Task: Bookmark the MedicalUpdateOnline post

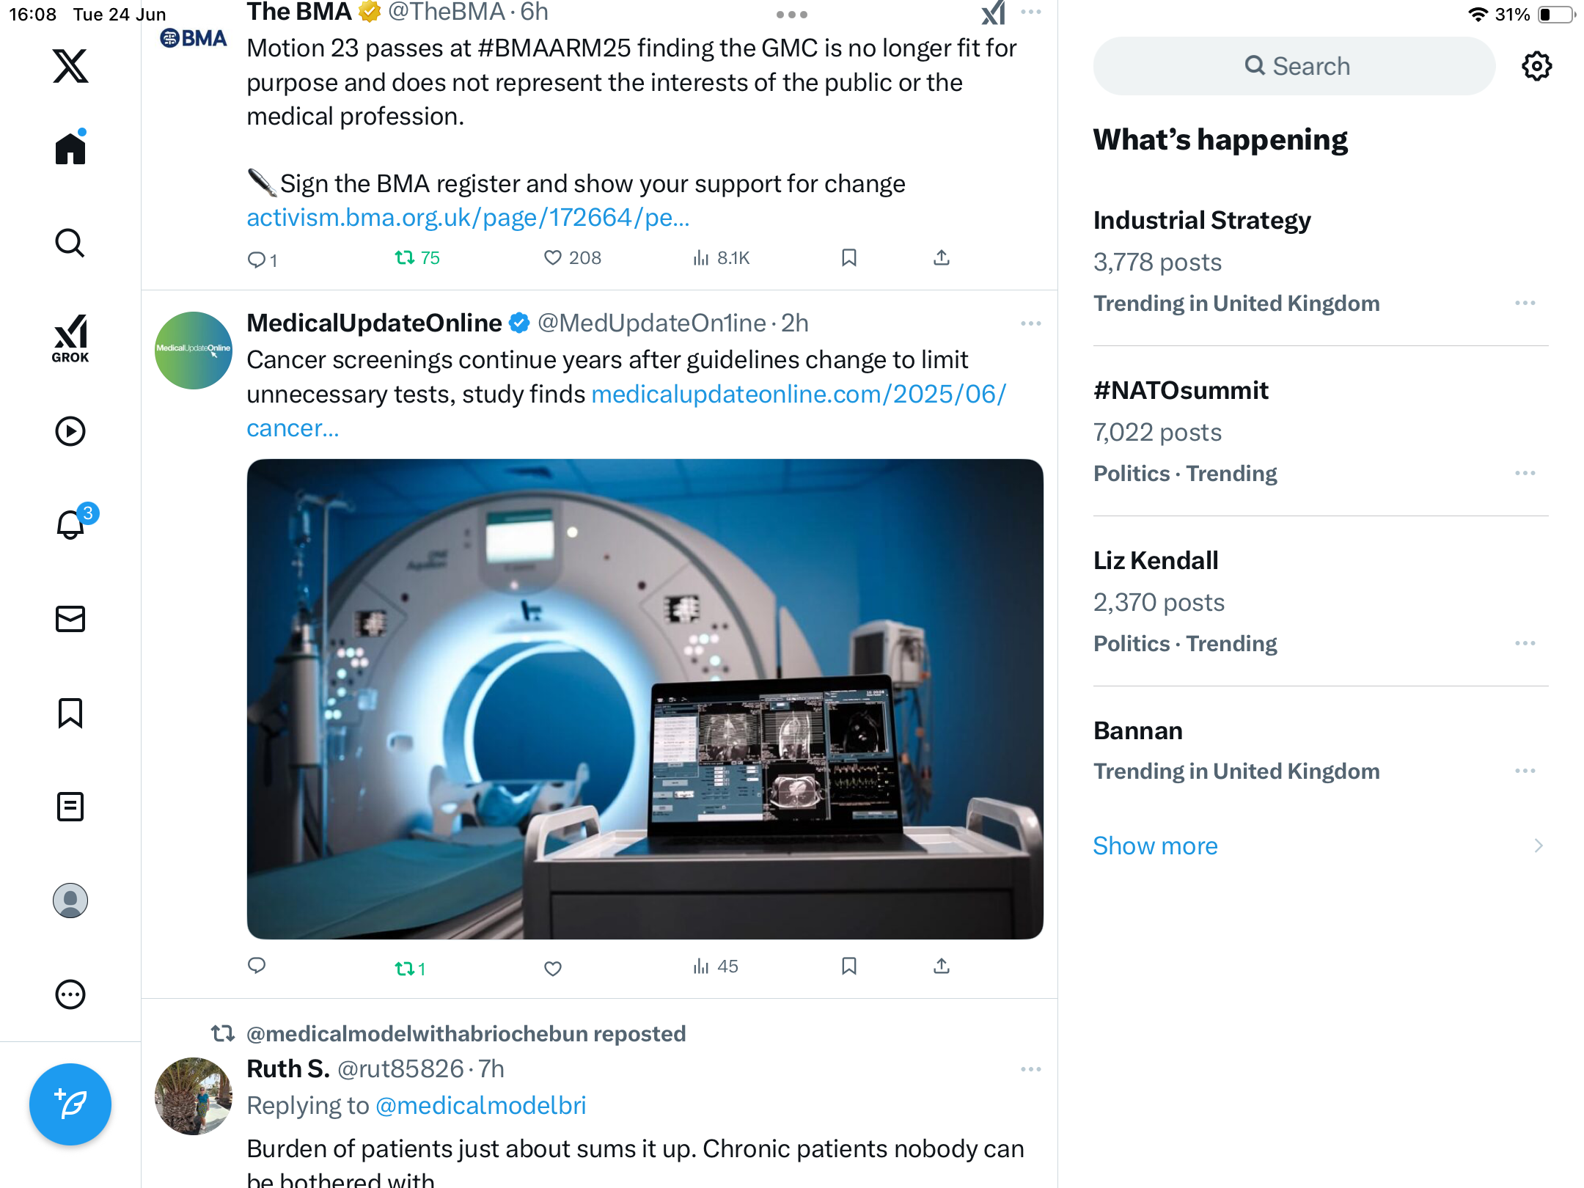Action: pos(849,966)
